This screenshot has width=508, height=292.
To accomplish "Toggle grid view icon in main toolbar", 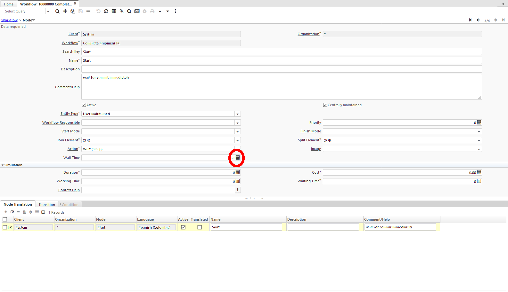I will click(x=114, y=11).
